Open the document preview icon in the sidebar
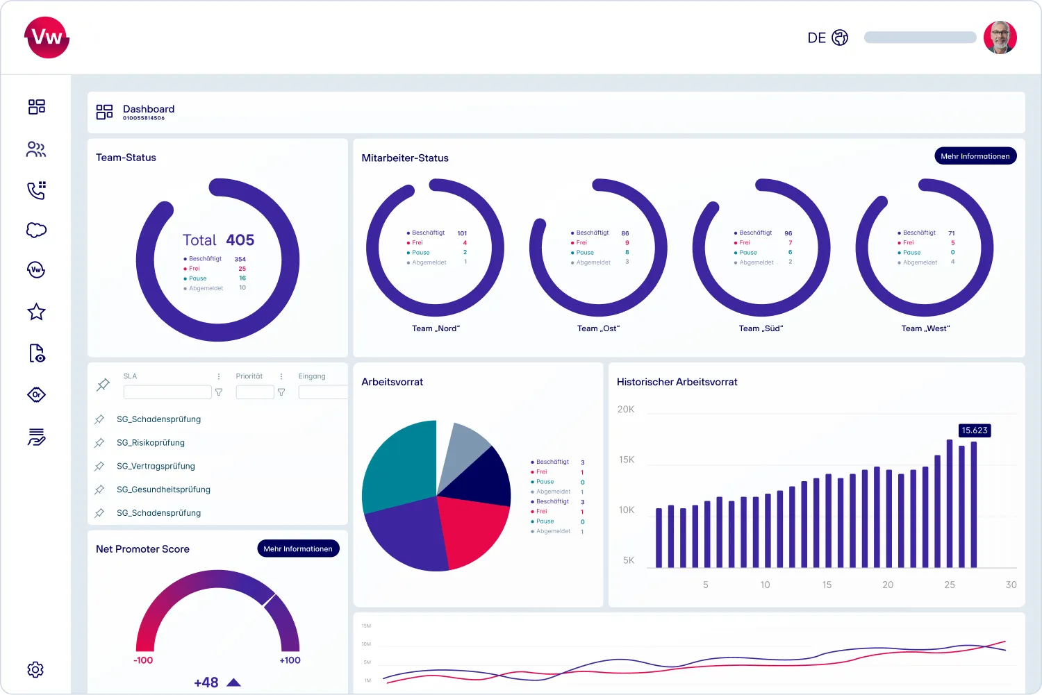This screenshot has width=1042, height=695. (37, 353)
